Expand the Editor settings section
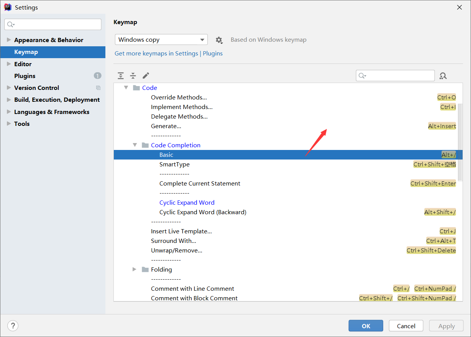Screen dimensions: 471x337 (x=9, y=64)
